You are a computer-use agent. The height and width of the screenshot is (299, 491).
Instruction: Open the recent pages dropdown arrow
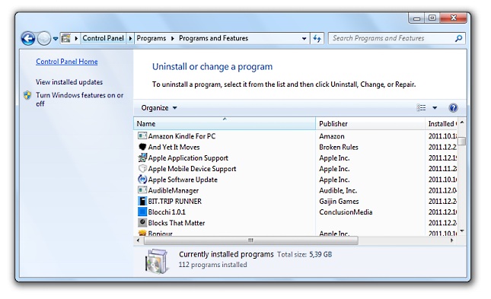[x=56, y=39]
